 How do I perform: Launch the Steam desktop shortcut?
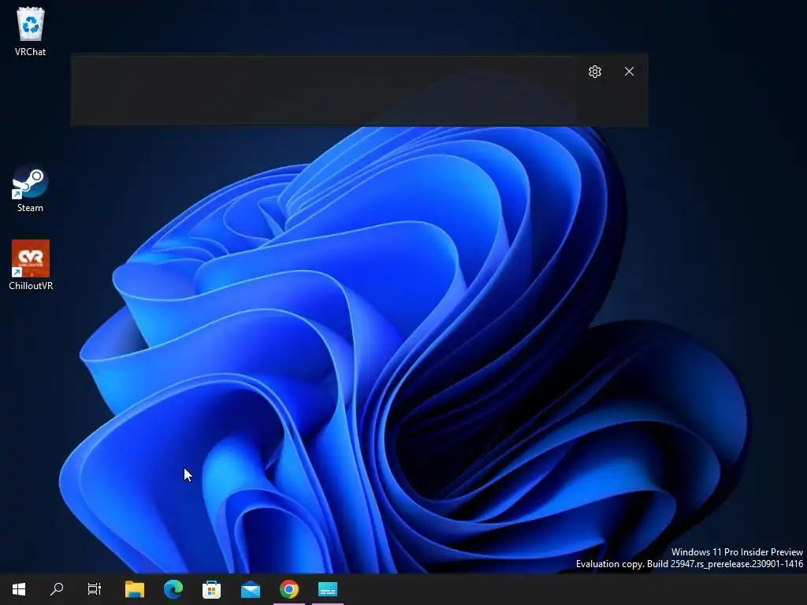[31, 188]
